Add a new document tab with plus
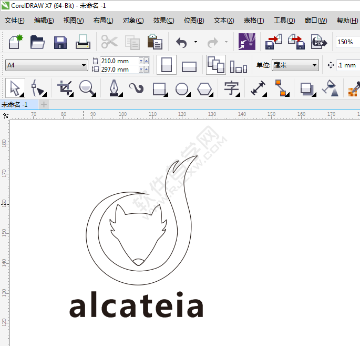This screenshot has width=360, height=346. pos(44,105)
